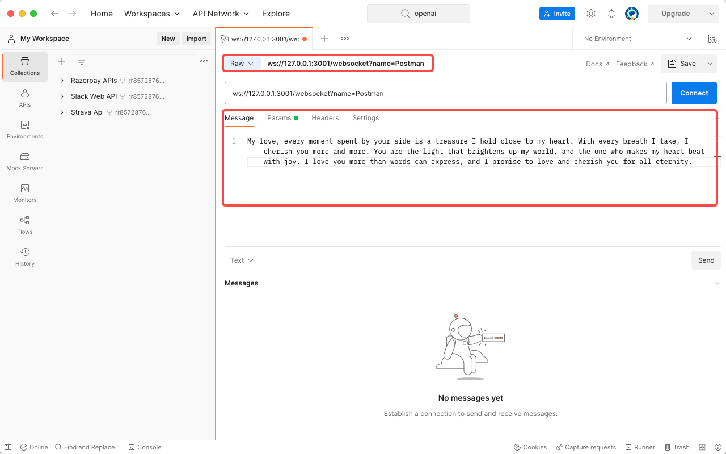Open the Flows panel
Image resolution: width=726 pixels, height=454 pixels.
pos(25,225)
